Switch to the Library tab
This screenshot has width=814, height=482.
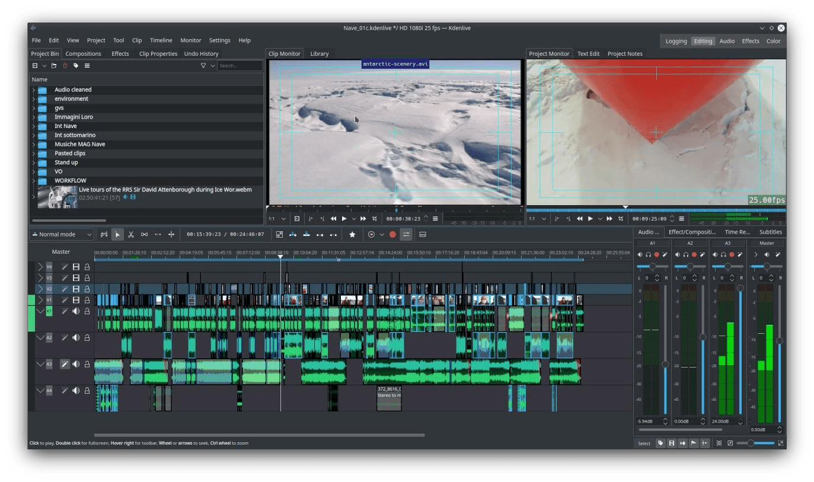click(x=319, y=54)
